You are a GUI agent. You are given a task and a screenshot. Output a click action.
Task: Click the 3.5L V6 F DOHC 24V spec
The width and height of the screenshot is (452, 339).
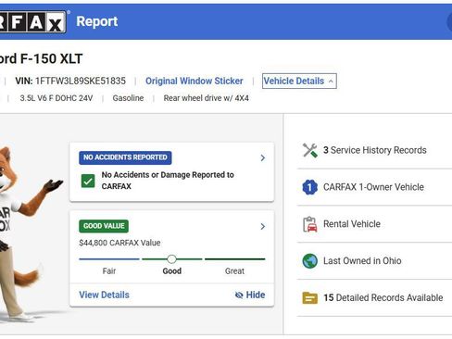tap(56, 98)
